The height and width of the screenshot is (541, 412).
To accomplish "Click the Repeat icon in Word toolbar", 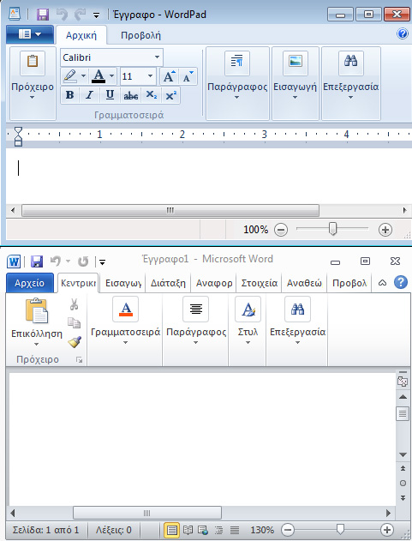I will coord(83,261).
